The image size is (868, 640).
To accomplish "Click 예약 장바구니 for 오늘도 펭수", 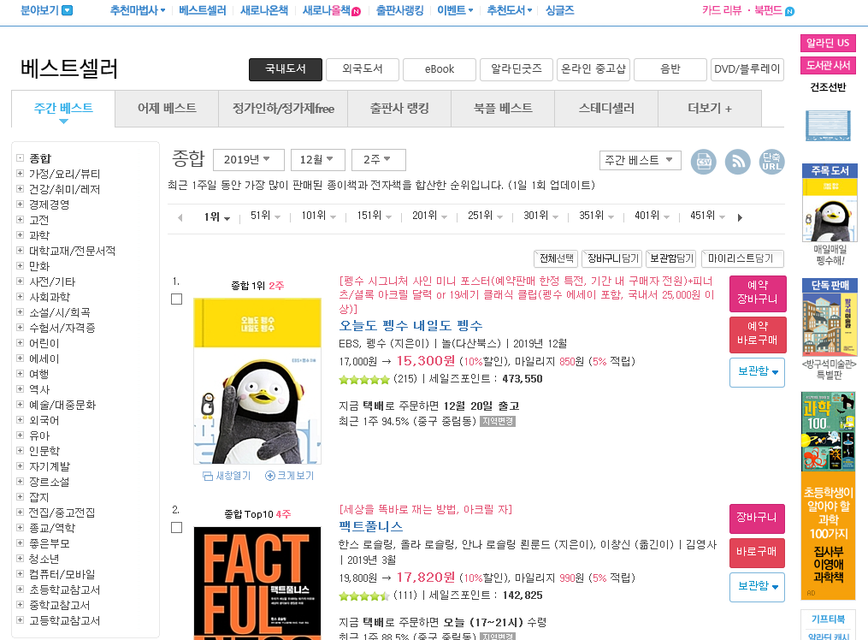I will click(758, 293).
